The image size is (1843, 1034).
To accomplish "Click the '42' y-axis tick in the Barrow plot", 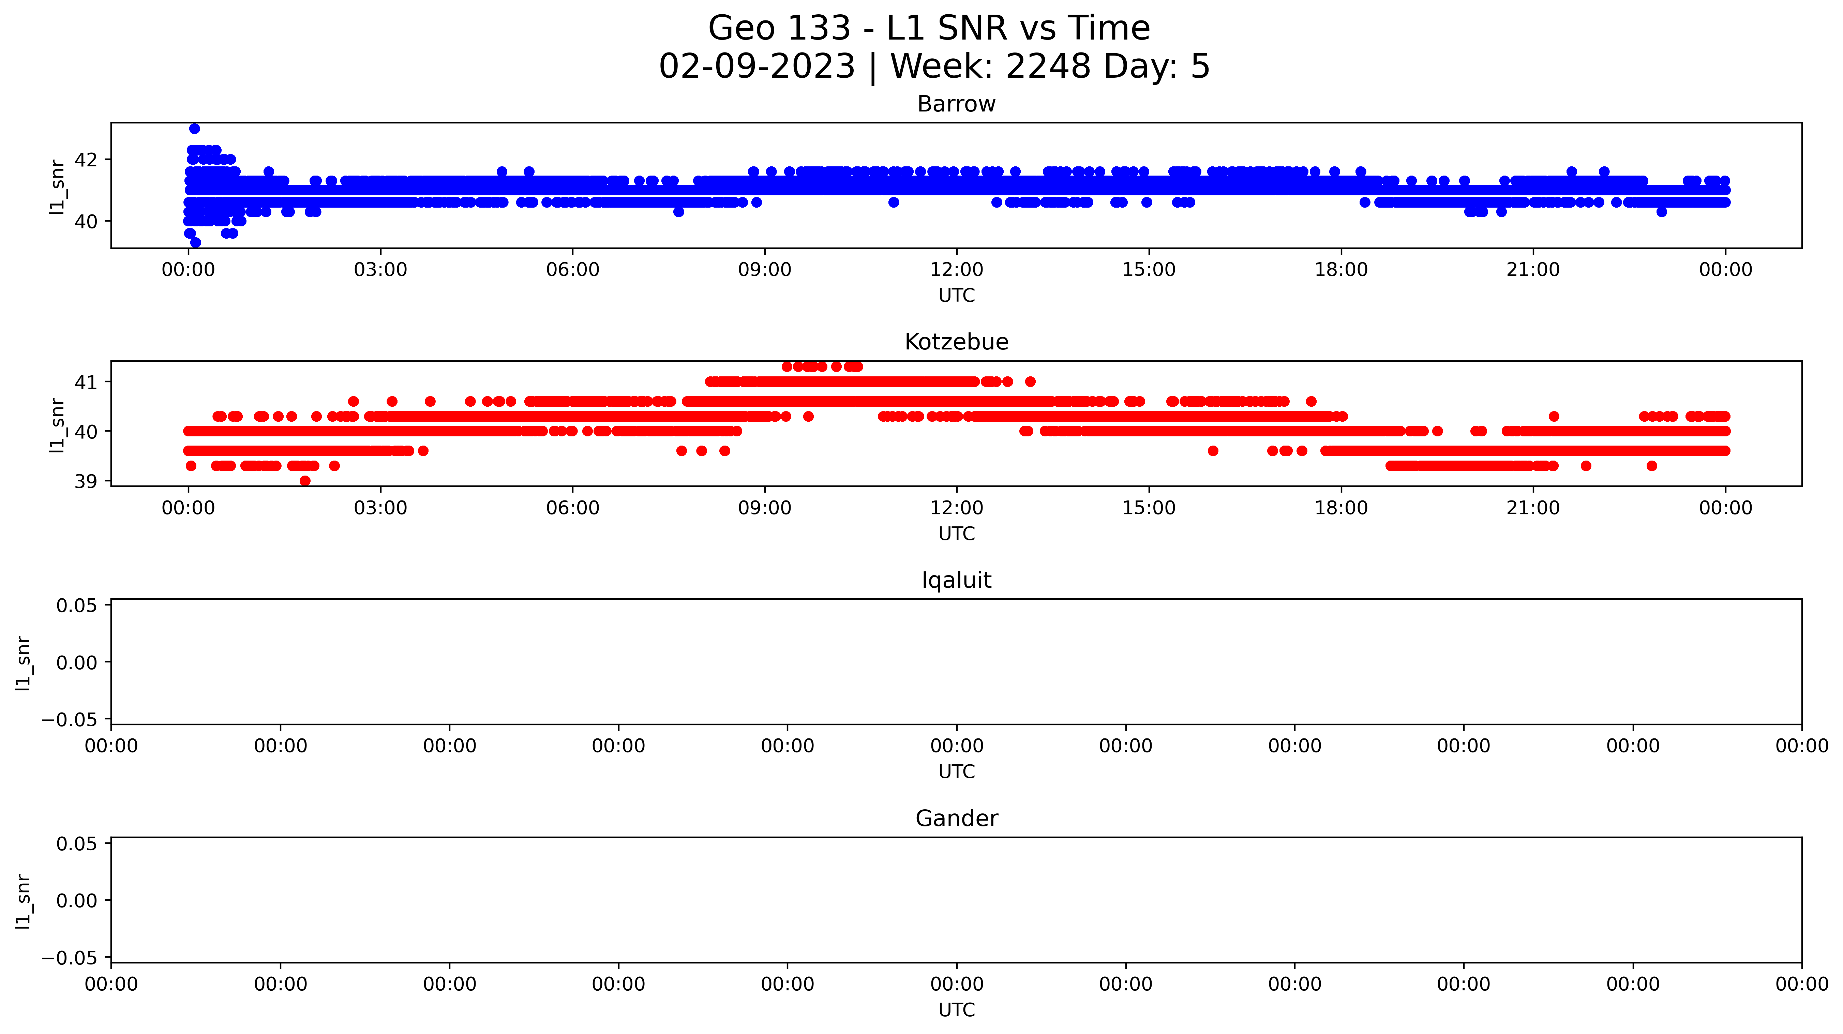I will [x=87, y=160].
